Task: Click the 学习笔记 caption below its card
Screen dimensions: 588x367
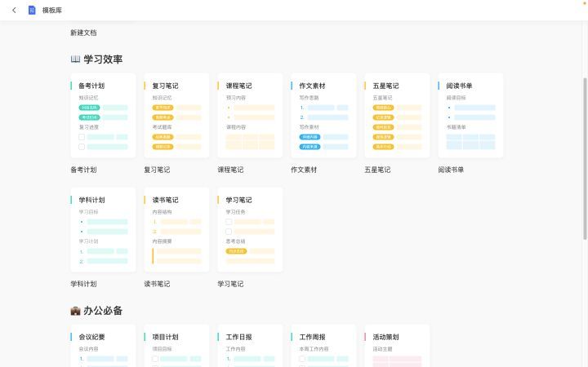Action: click(230, 284)
